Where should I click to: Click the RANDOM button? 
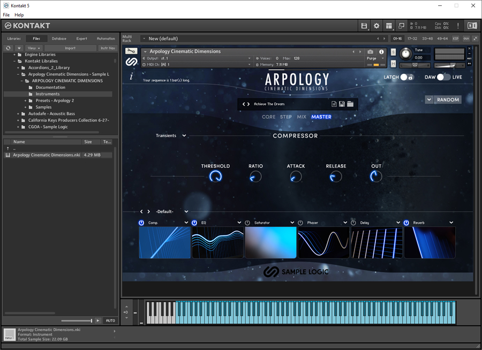coord(448,100)
